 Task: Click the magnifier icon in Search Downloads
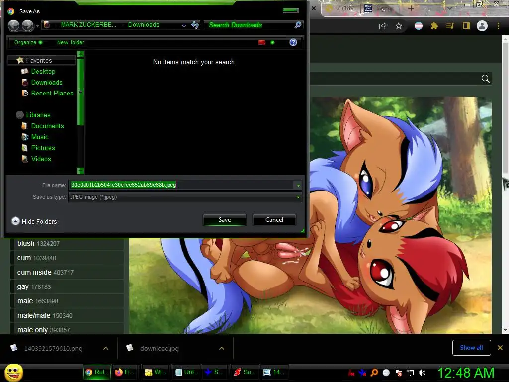(298, 25)
